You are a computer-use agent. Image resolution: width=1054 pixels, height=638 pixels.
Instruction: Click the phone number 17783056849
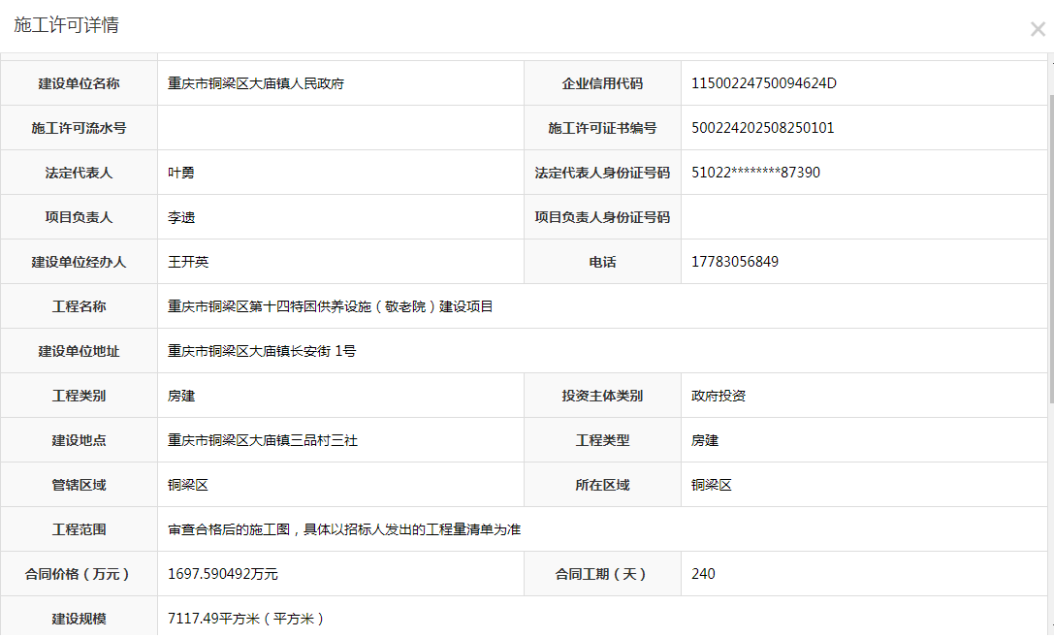(734, 262)
